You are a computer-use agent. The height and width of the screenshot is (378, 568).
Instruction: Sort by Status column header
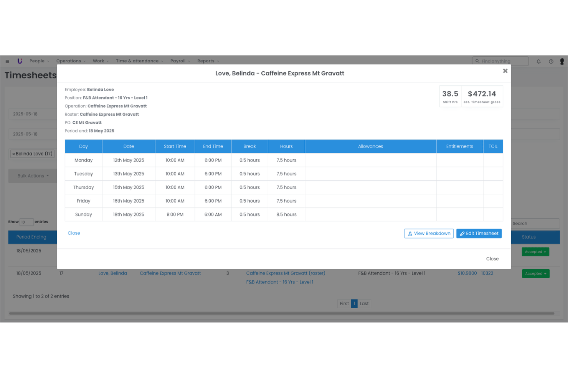coord(535,237)
